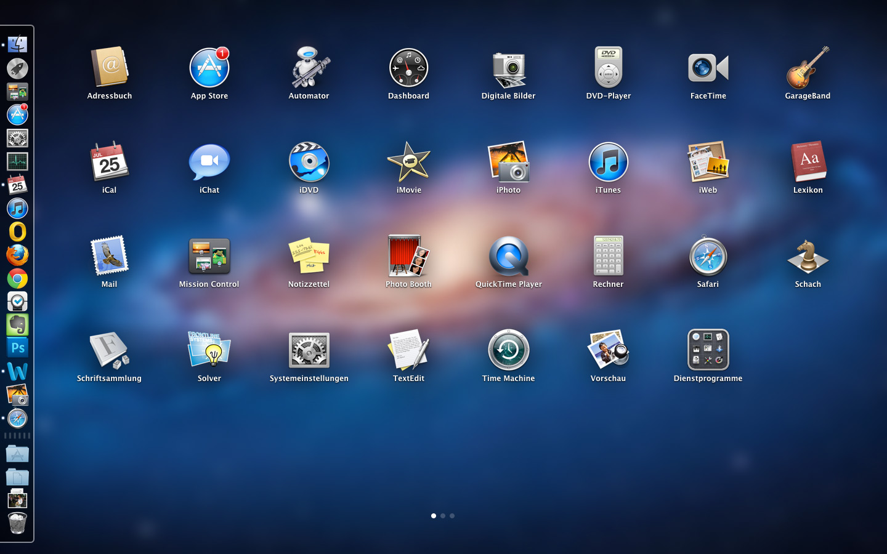The image size is (887, 554).
Task: Open Adressbuch from the Launchpad grid
Action: [110, 67]
